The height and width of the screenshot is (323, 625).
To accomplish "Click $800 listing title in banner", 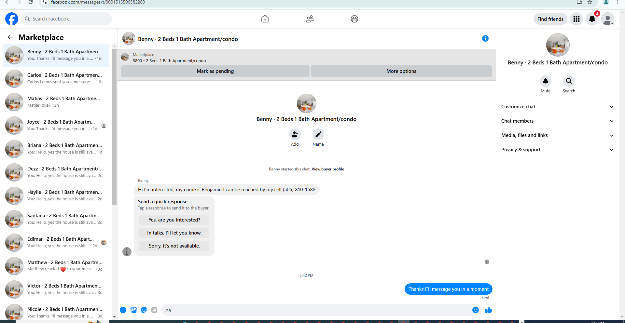I will point(169,61).
